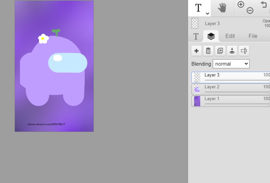
Task: Click the crewmate's light blue visor
Action: point(68,63)
